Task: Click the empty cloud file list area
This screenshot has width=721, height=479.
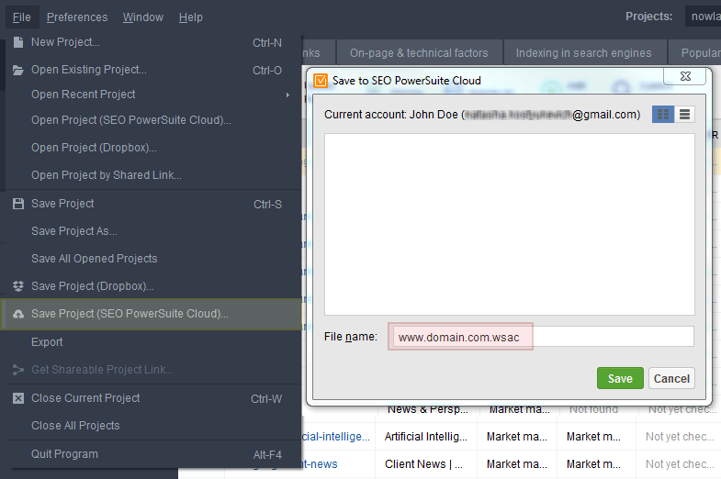Action: click(510, 224)
